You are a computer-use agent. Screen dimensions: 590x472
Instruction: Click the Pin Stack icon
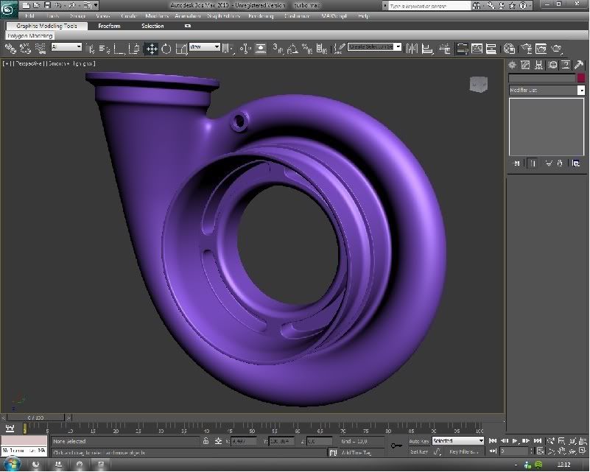click(x=516, y=163)
